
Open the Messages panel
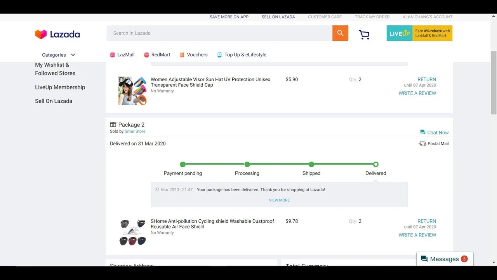click(x=445, y=259)
